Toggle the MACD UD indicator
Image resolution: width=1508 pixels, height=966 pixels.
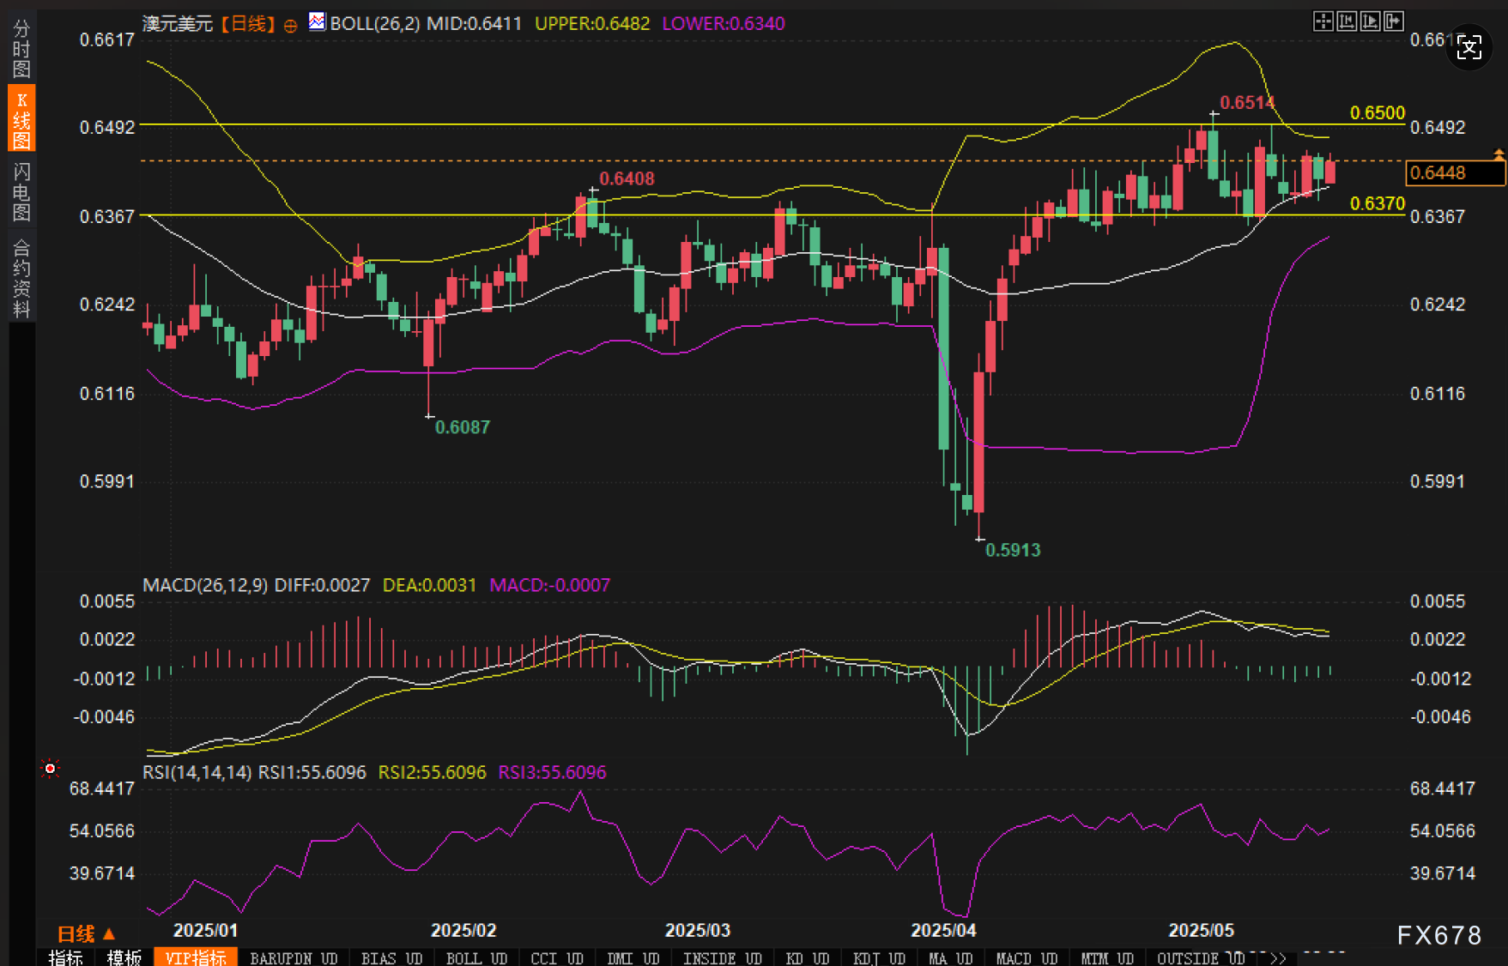point(1027,957)
